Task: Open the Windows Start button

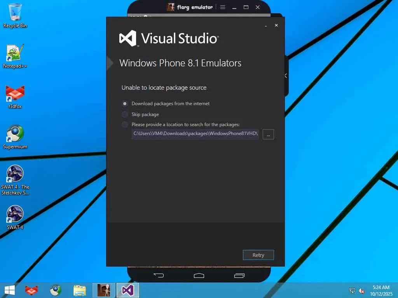Action: [10, 290]
